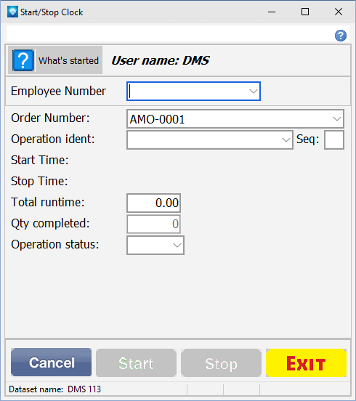Click the Qty completed field

pos(154,224)
